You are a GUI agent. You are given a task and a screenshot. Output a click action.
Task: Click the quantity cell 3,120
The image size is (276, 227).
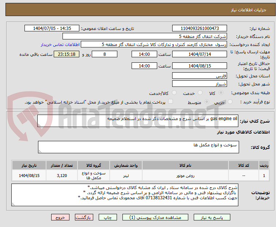[x=62, y=176]
